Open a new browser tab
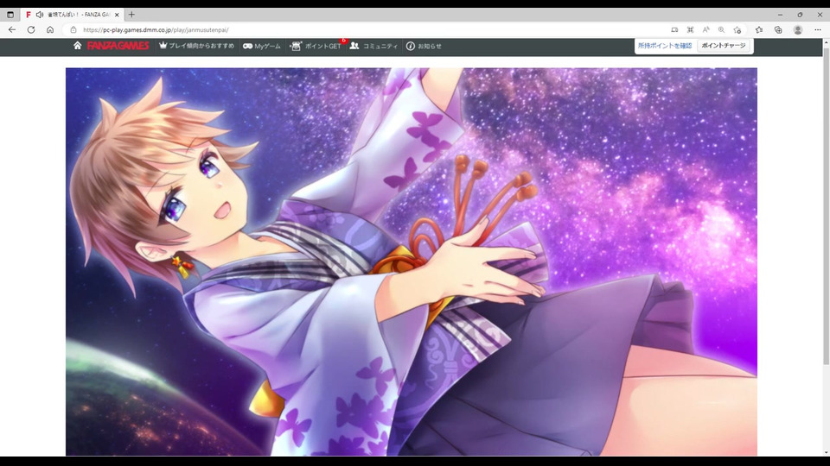Screen dimensions: 830x466 coord(131,15)
